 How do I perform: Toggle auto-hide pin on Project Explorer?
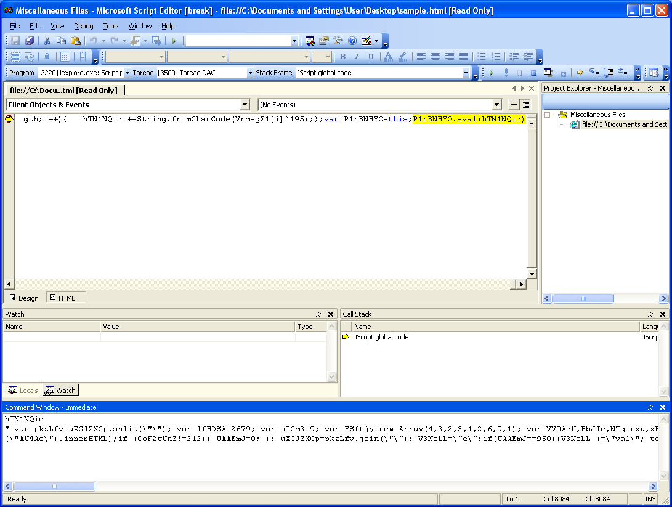(650, 88)
